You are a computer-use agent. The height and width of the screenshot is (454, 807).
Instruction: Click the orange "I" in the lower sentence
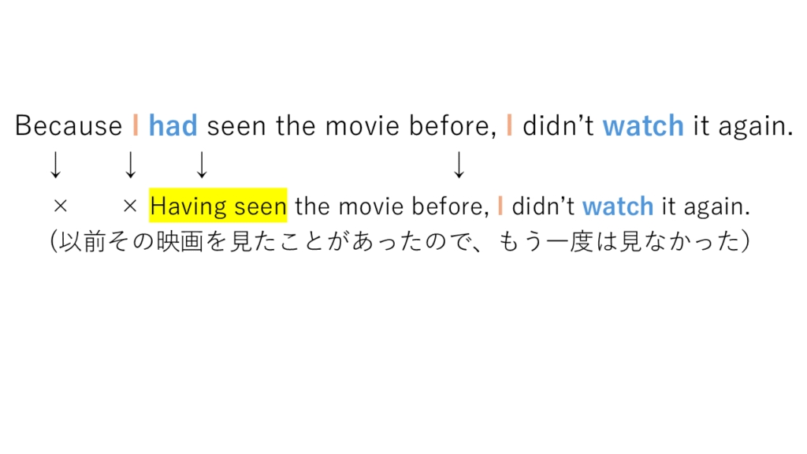coord(500,207)
